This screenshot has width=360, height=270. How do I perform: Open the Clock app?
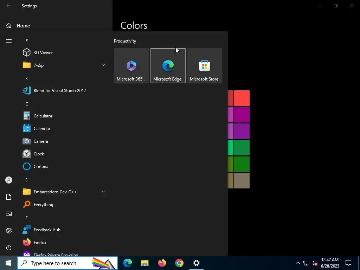tap(64, 154)
